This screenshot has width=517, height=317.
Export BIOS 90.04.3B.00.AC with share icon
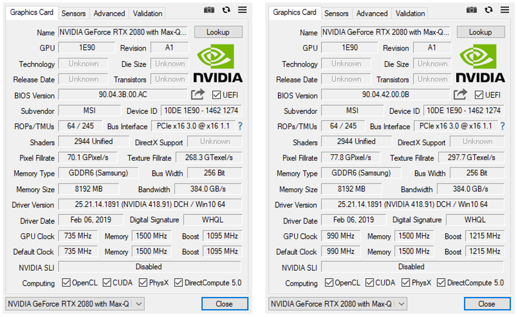coord(198,95)
